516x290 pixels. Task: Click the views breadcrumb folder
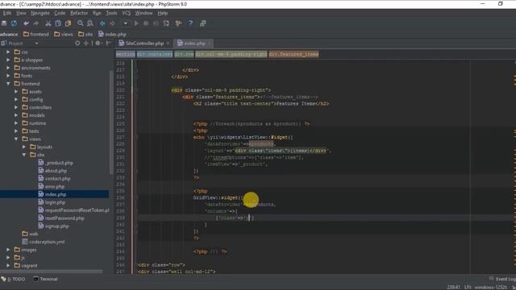point(63,34)
